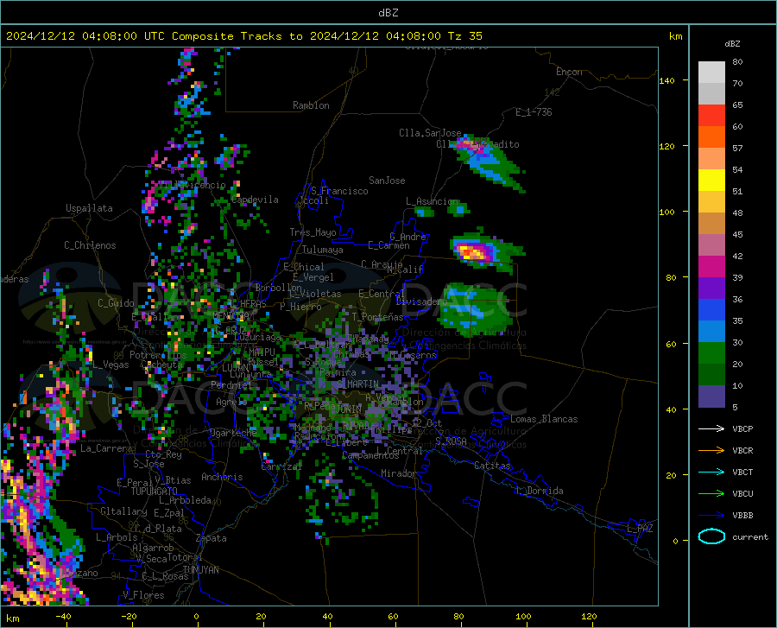This screenshot has height=628, width=777.
Task: Click the E_1-736 label
Action: click(534, 112)
